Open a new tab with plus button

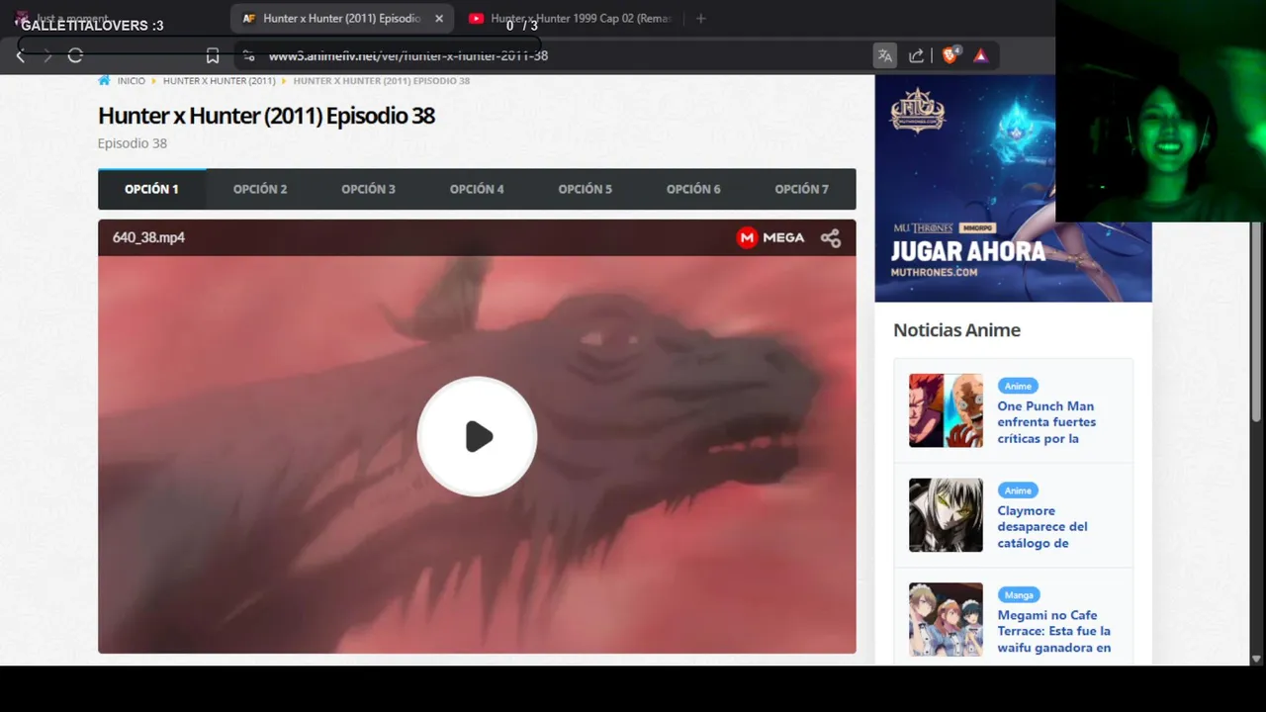pyautogui.click(x=700, y=19)
